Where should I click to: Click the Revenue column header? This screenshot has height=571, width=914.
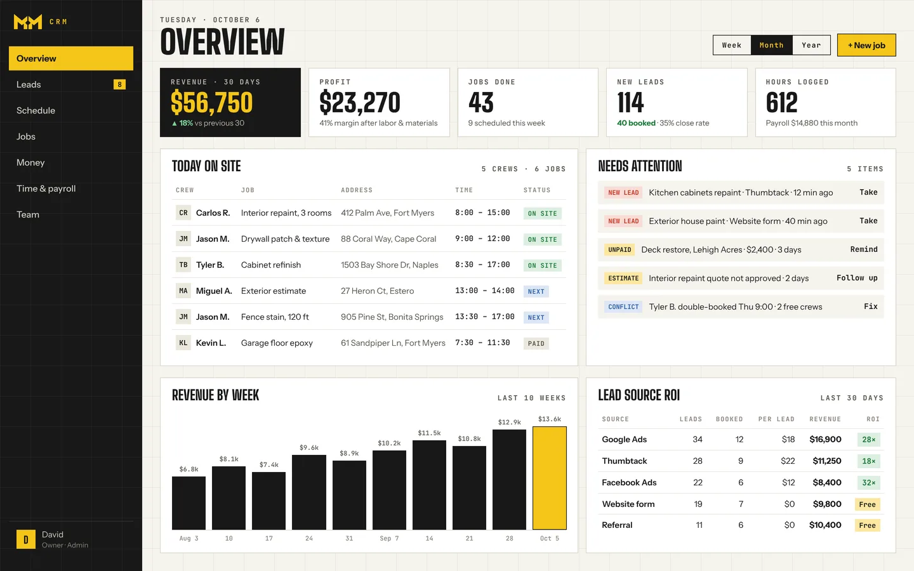tap(825, 419)
